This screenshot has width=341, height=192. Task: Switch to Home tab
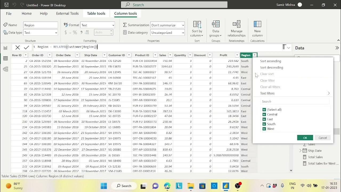coord(27,13)
